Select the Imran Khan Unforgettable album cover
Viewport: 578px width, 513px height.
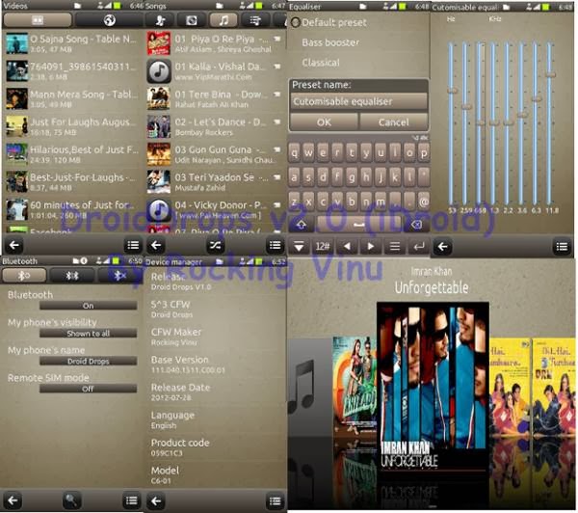click(433, 388)
